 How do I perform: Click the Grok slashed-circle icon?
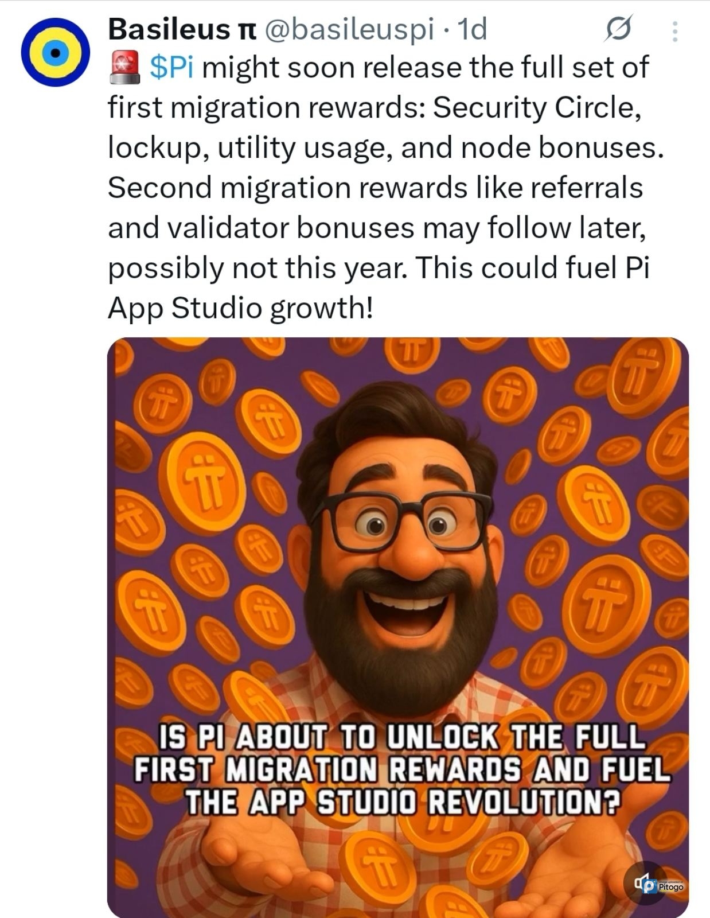pyautogui.click(x=618, y=29)
